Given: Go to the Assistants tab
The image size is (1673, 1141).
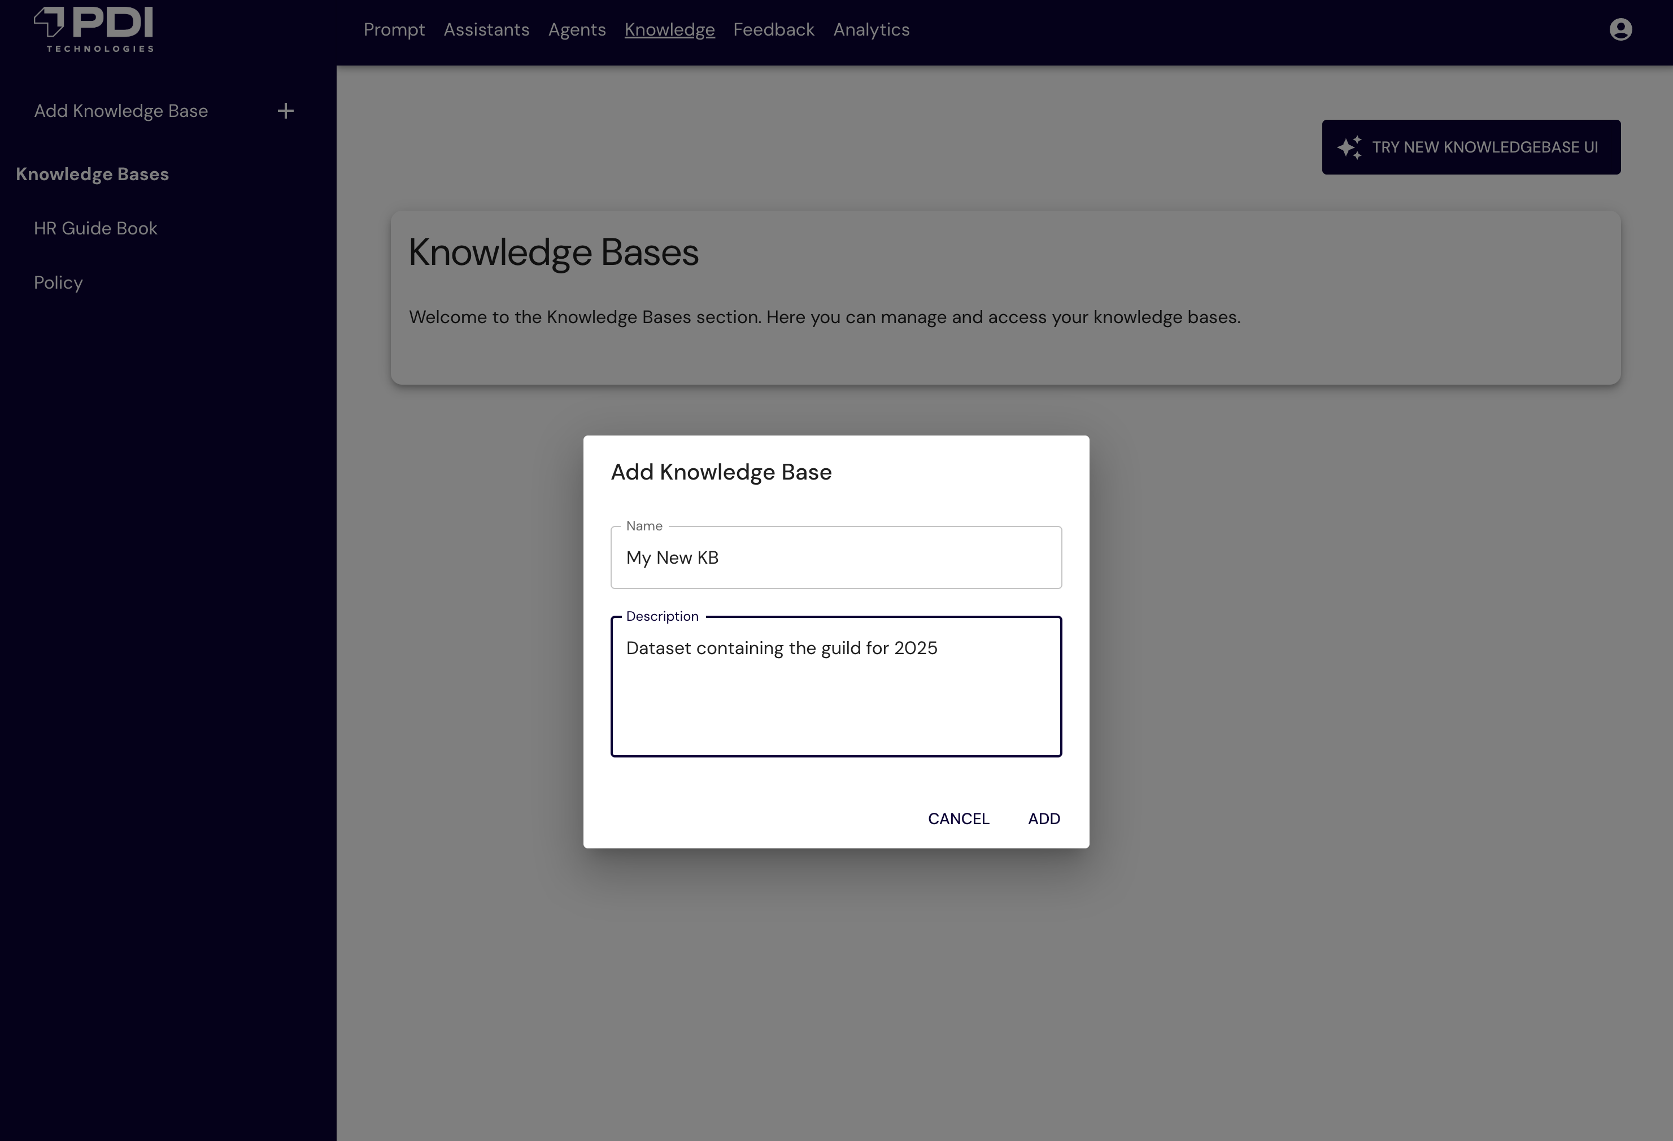Looking at the screenshot, I should coord(486,29).
